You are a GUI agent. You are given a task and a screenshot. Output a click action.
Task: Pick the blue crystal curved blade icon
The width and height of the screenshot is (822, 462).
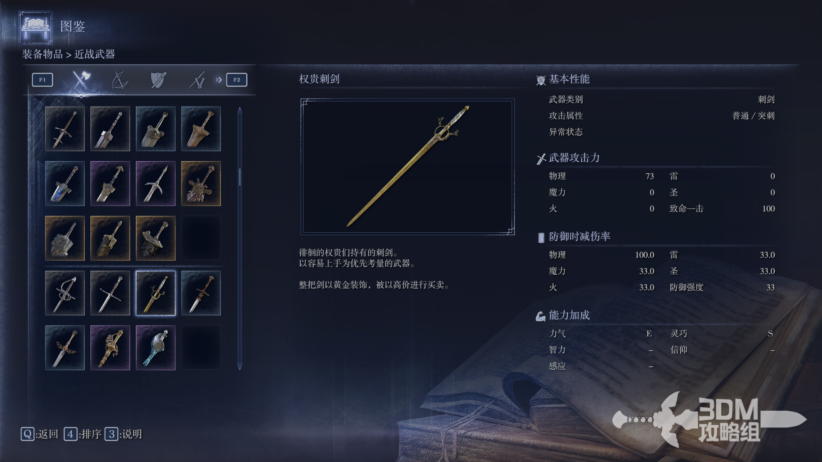155,348
